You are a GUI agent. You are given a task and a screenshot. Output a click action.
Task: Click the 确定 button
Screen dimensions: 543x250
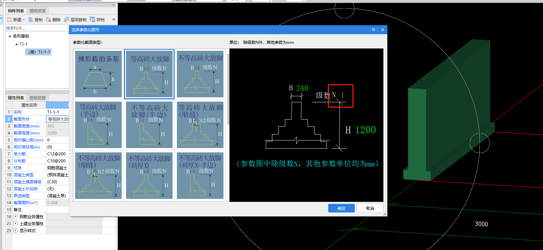click(x=341, y=208)
